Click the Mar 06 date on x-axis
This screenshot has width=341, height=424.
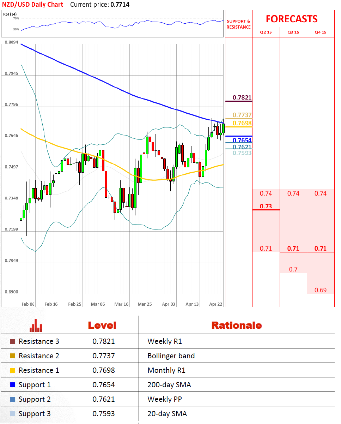[98, 304]
